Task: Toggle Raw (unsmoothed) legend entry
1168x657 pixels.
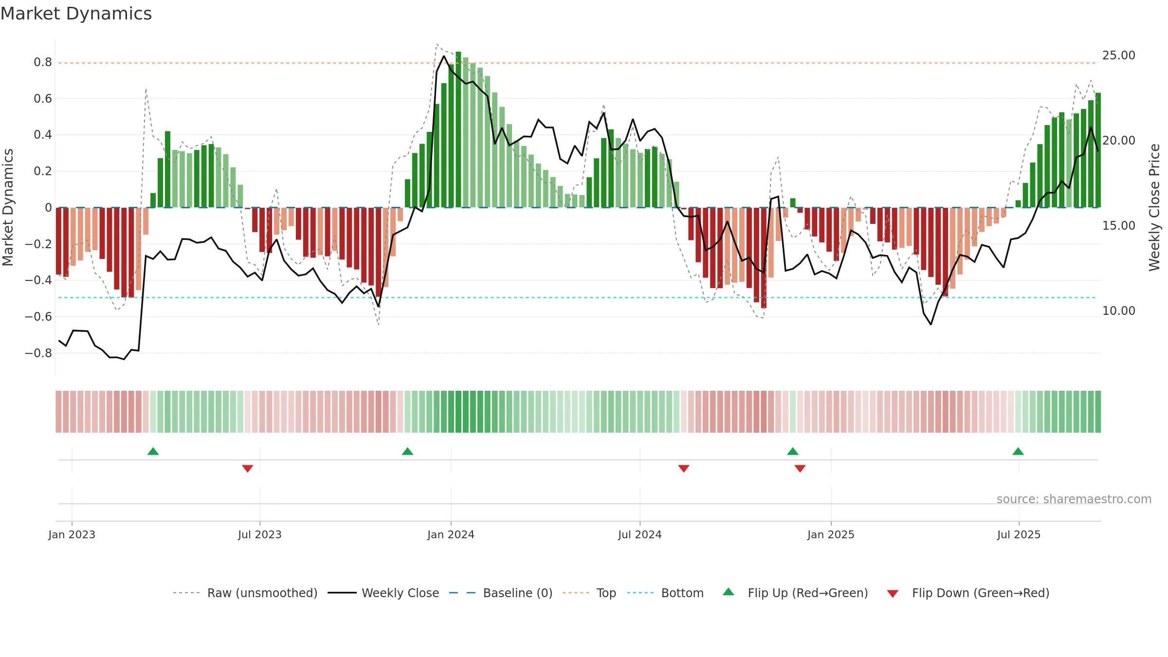Action: click(245, 593)
